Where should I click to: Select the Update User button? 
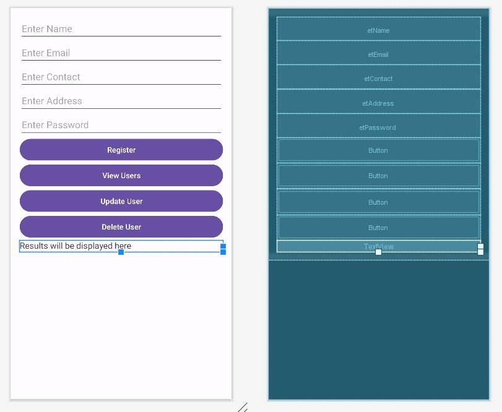click(x=121, y=201)
